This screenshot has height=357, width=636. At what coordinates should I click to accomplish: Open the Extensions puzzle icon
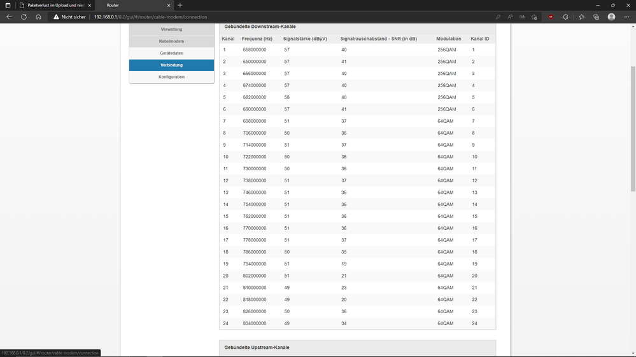565,17
